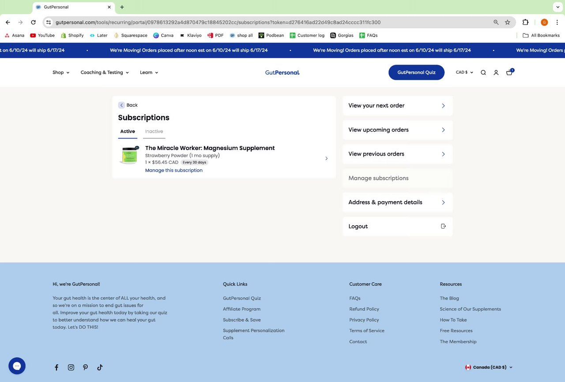
Task: Open the Klaviyo bookmark
Action: (190, 35)
